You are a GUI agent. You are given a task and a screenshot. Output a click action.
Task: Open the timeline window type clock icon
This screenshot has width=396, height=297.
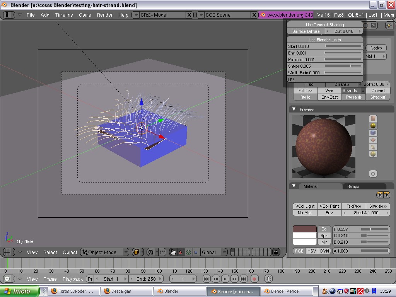(9, 279)
